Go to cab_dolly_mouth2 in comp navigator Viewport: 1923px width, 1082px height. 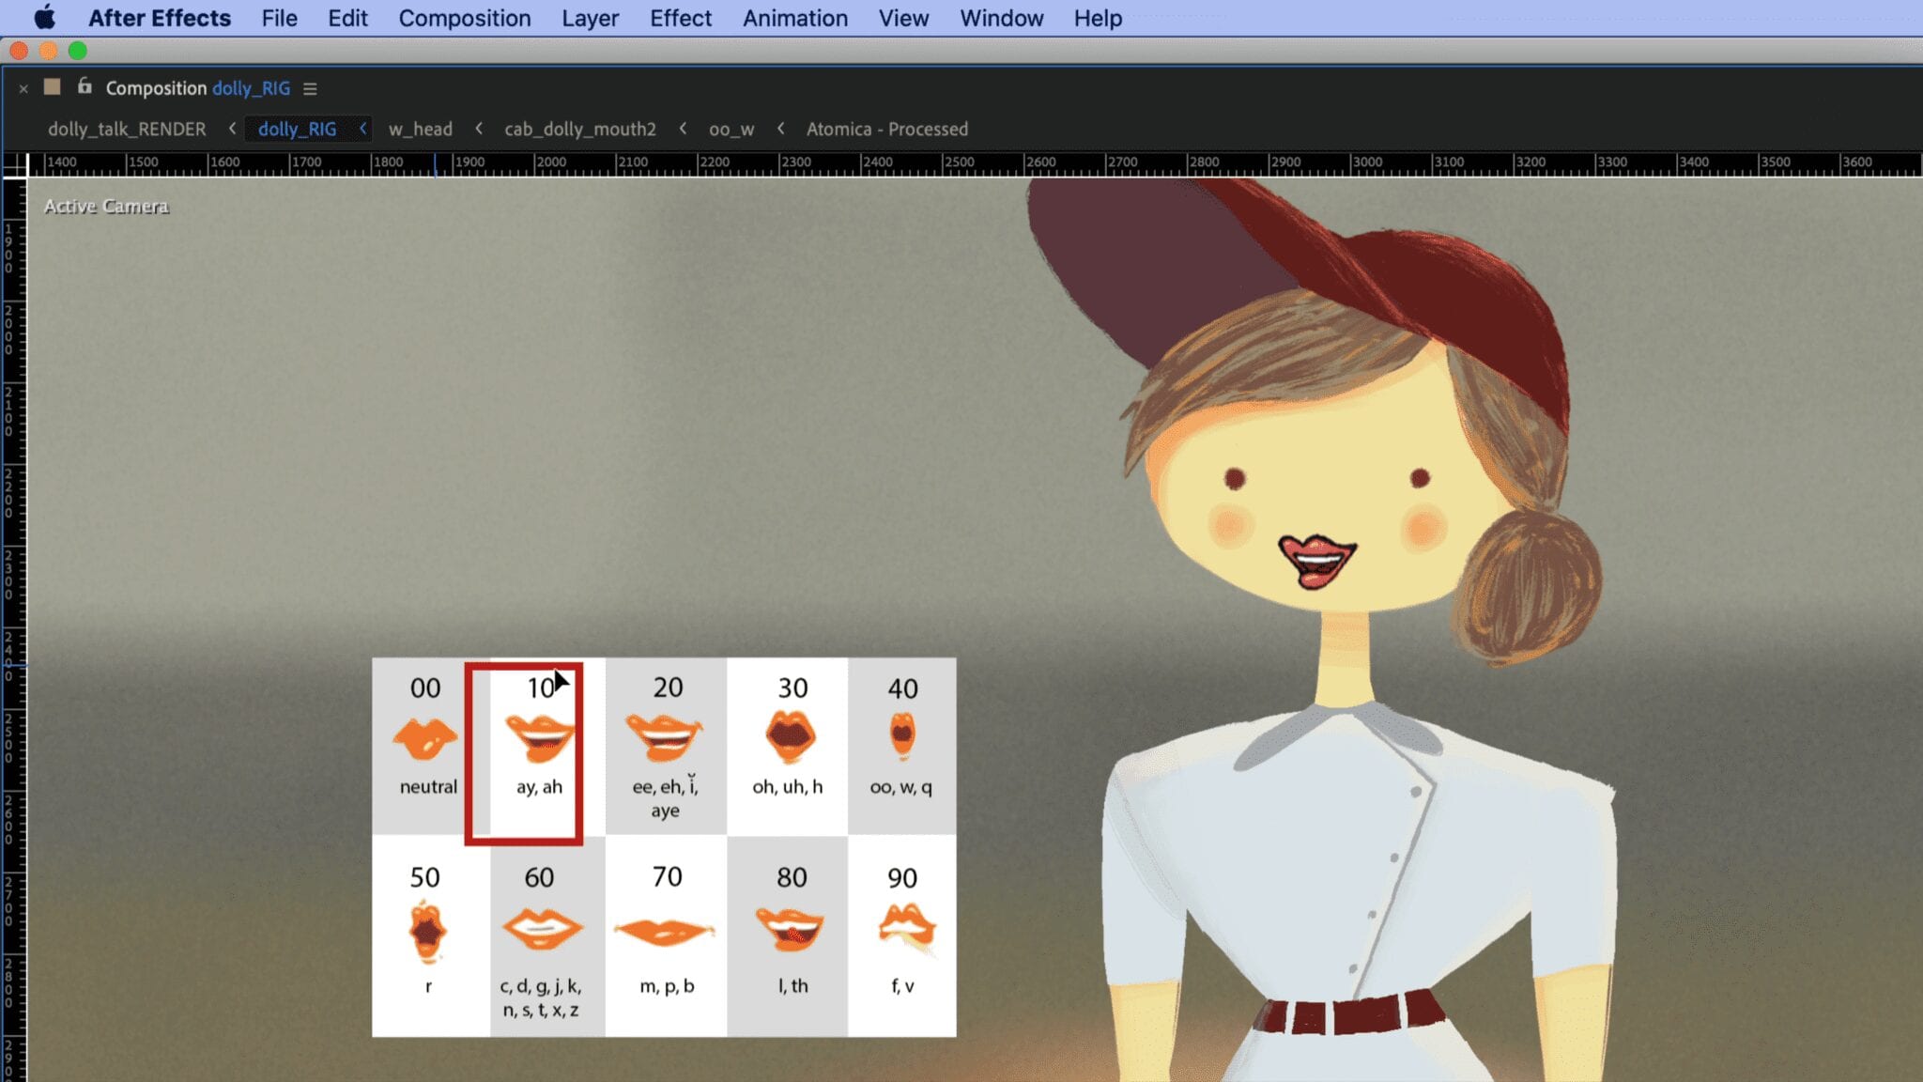pos(579,129)
